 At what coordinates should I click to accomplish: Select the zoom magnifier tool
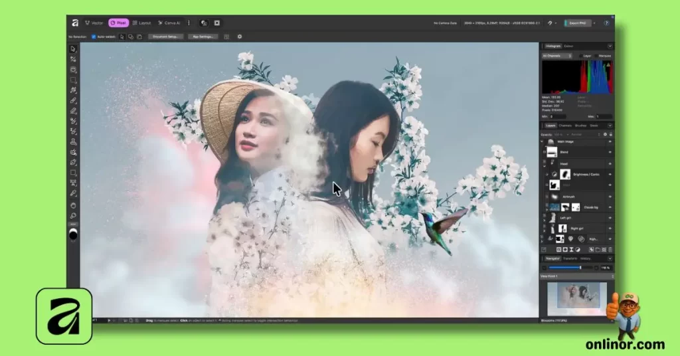click(x=73, y=215)
